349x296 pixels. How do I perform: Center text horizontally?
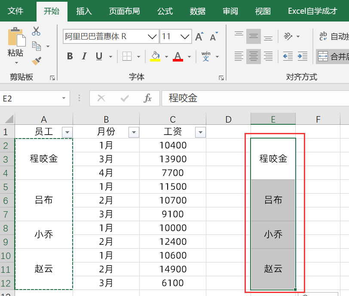pos(254,56)
